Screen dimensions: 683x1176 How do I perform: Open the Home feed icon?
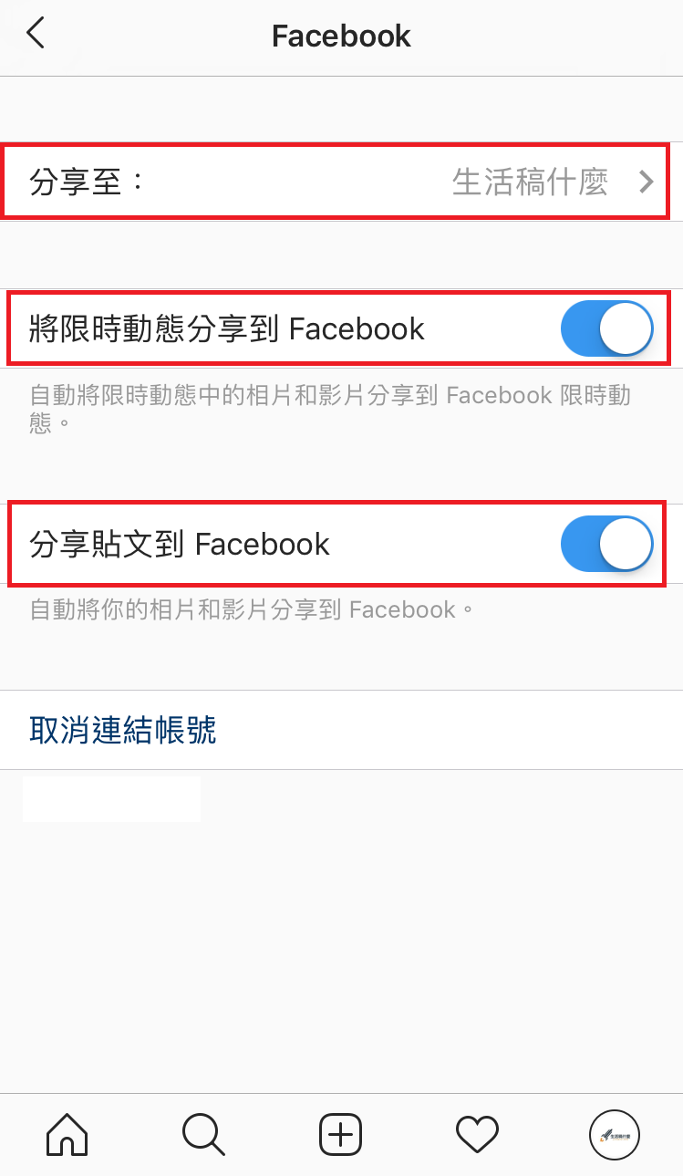tap(67, 1135)
